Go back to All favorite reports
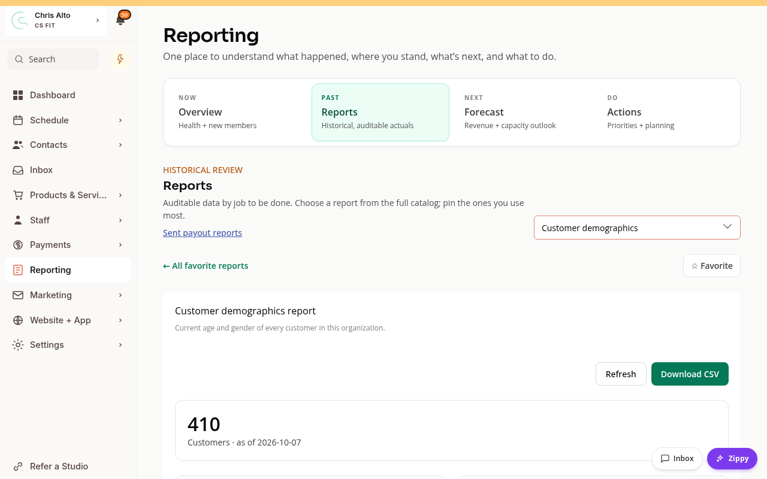This screenshot has height=479, width=767. [x=206, y=266]
